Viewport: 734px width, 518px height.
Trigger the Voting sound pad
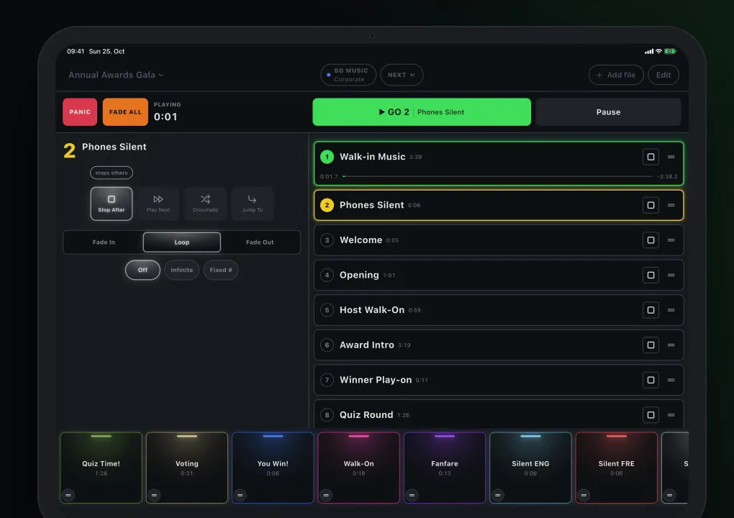(187, 468)
